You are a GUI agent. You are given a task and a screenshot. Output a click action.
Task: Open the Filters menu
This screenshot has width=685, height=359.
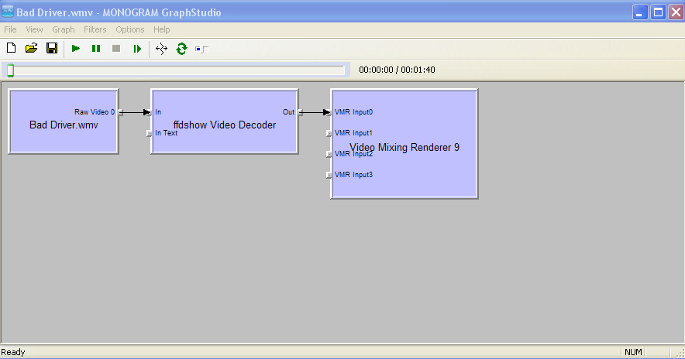tap(95, 29)
